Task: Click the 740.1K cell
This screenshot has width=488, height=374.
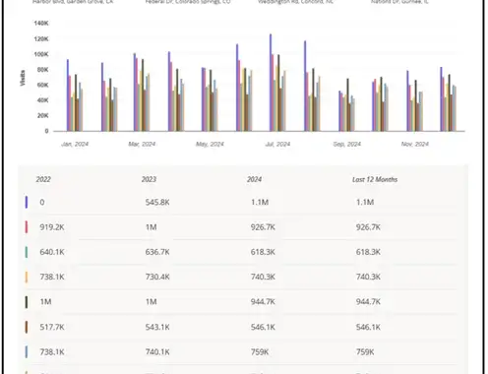Action: (x=157, y=352)
